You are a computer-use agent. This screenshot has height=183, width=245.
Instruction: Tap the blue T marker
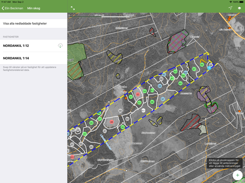[x=209, y=68]
